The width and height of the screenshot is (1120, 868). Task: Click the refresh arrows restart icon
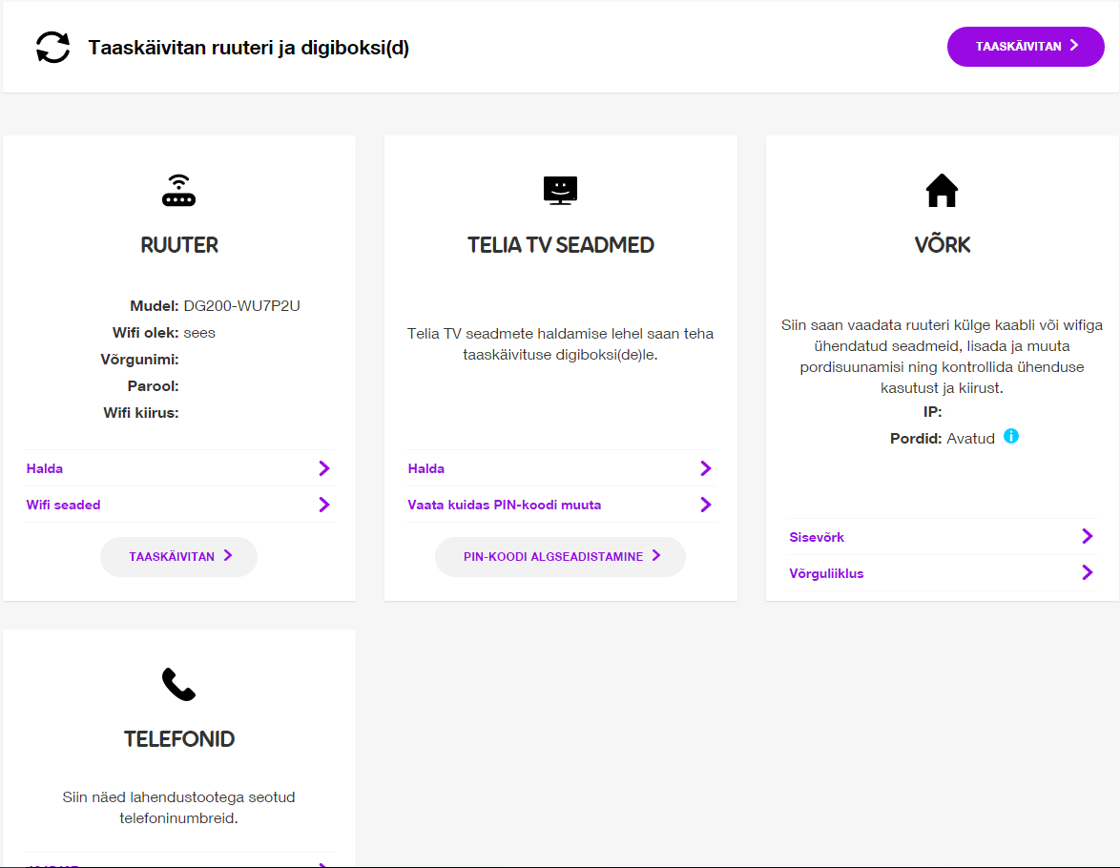tap(52, 47)
